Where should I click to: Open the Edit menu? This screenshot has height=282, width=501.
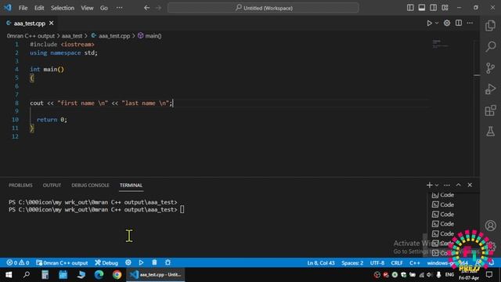pos(39,8)
